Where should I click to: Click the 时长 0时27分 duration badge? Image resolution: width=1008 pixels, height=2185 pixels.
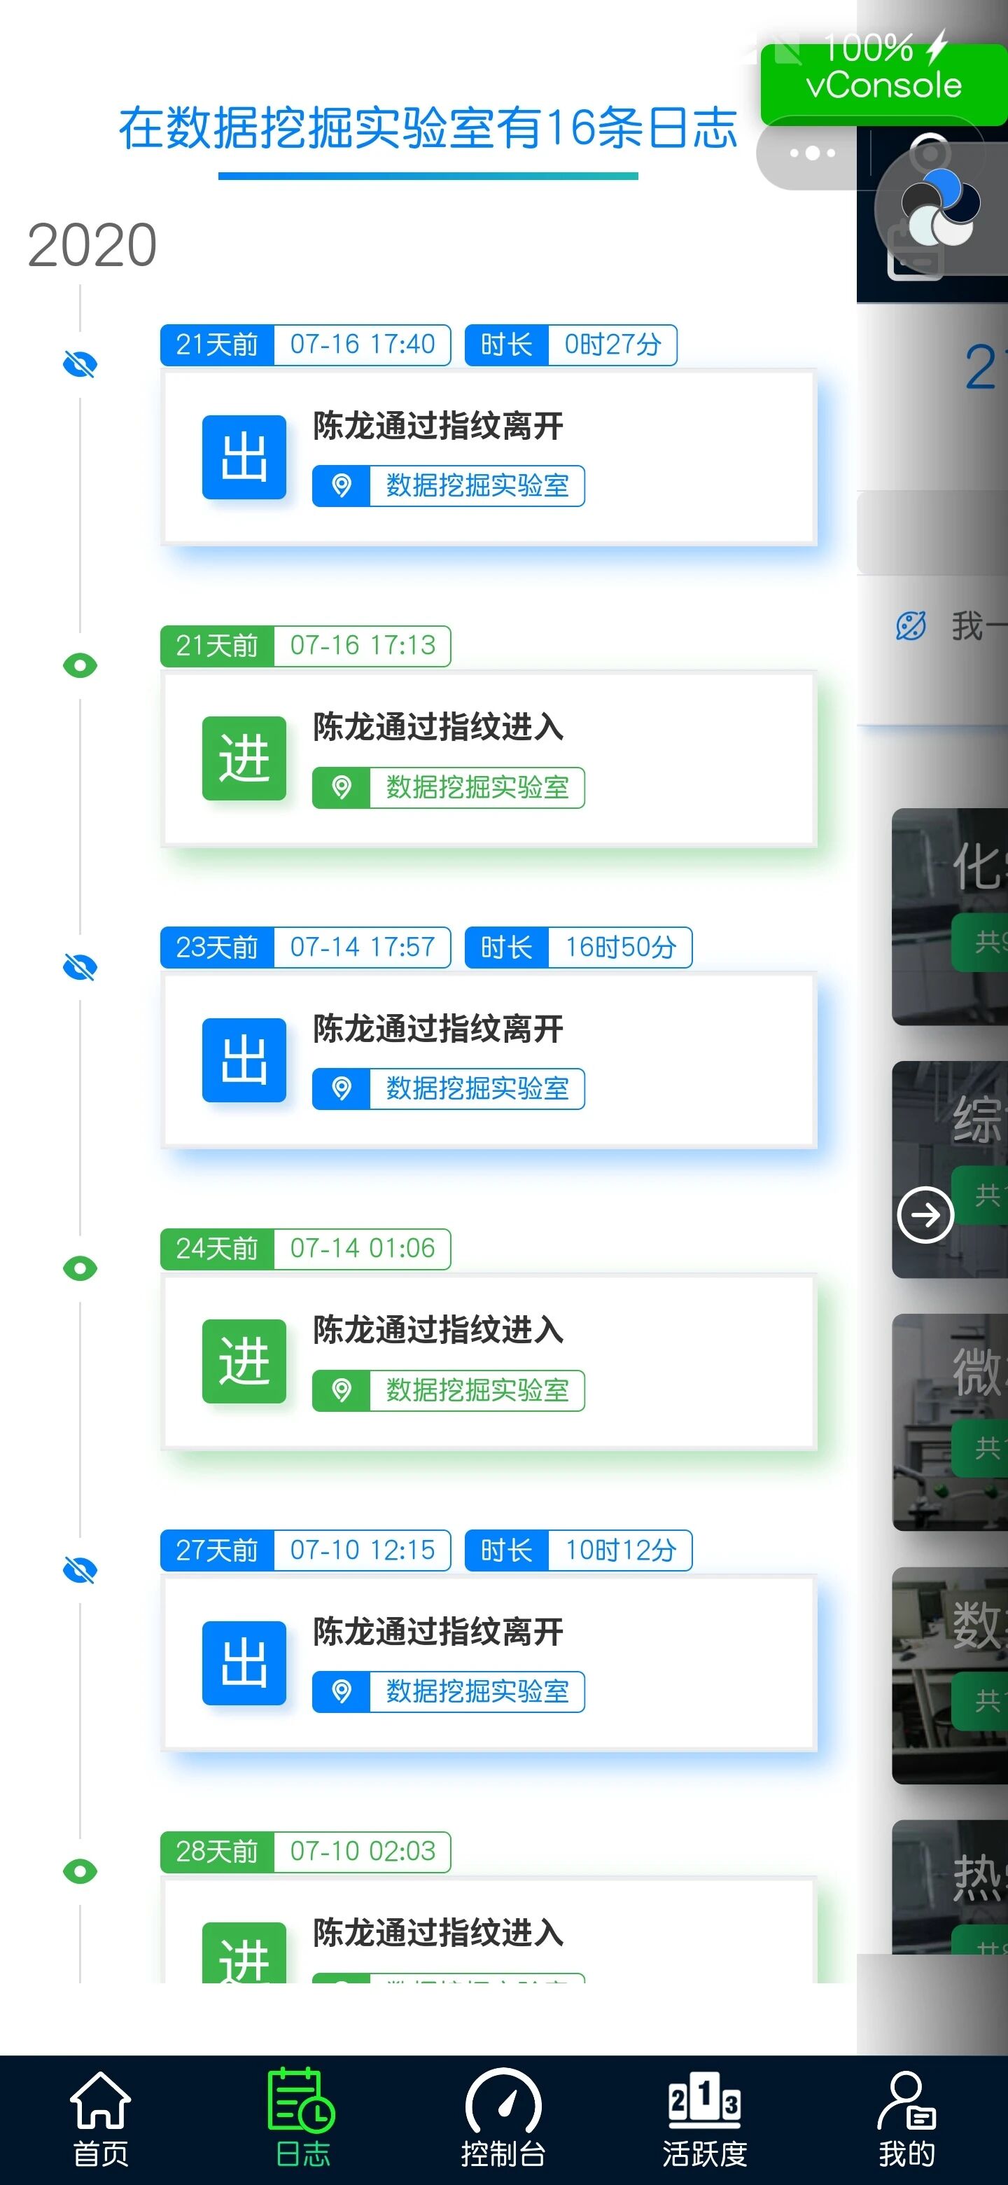(570, 345)
